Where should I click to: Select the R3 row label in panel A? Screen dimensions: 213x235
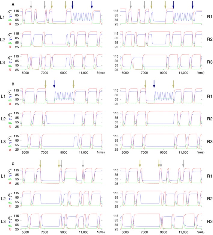tap(210, 62)
